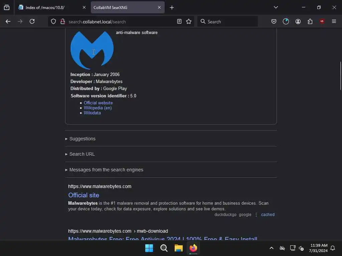The width and height of the screenshot is (342, 256).
Task: Click 'anti-malware software' description
Action: pos(137,33)
